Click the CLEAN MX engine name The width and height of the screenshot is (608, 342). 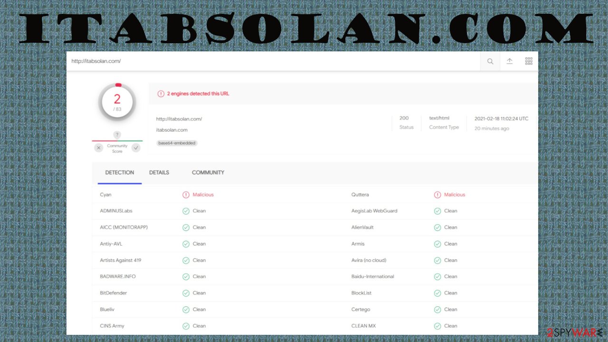363,326
